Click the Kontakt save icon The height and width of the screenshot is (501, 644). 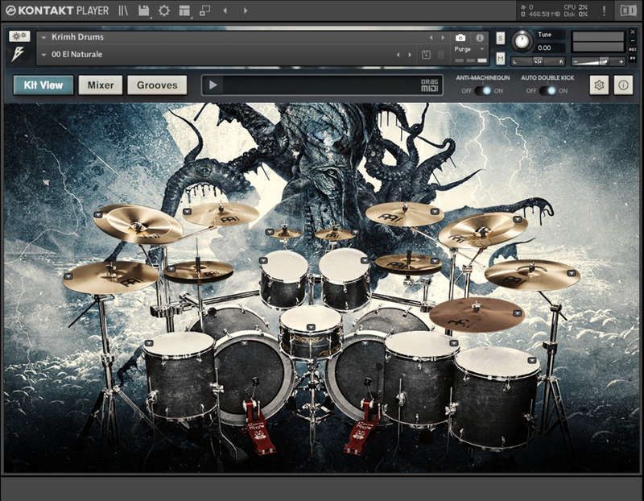tap(143, 10)
